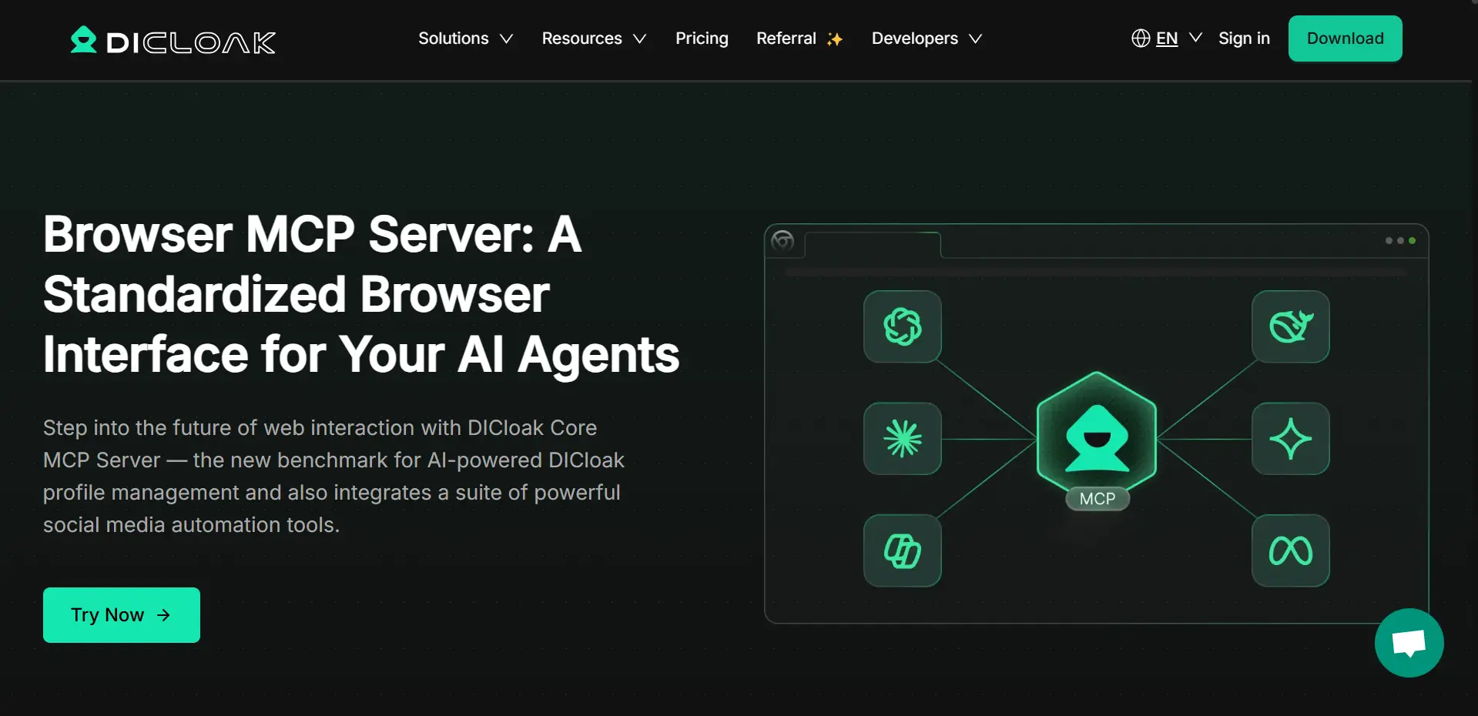This screenshot has width=1478, height=716.
Task: Expand the Resources dropdown menu
Action: click(x=593, y=38)
